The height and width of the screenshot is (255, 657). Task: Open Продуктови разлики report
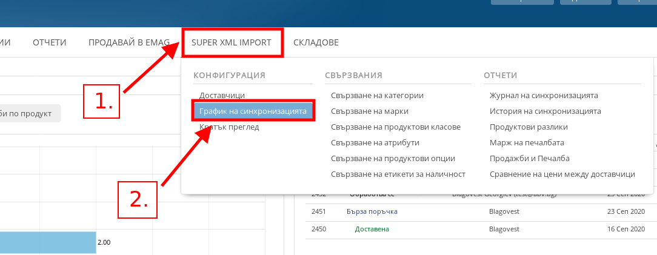(x=529, y=127)
